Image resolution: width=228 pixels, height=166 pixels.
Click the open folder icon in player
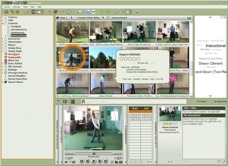[117, 162]
